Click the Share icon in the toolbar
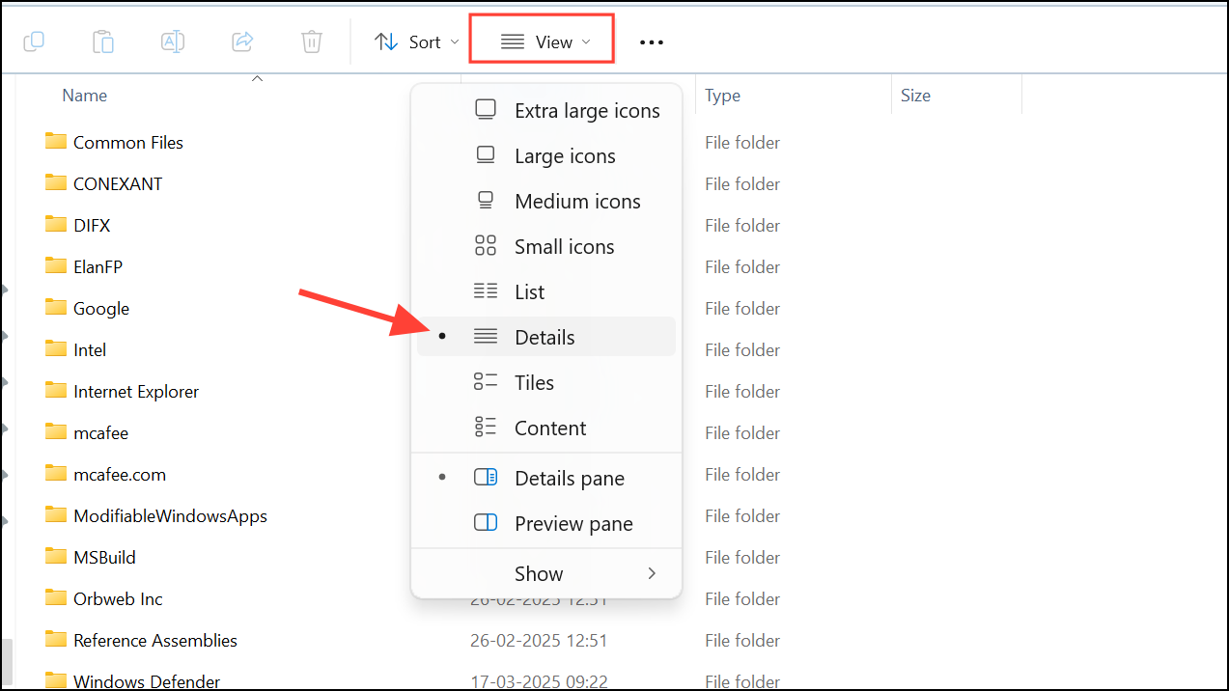 [242, 41]
